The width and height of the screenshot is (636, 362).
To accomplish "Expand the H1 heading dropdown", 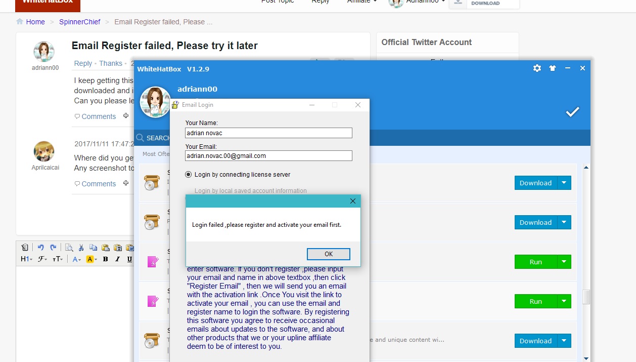I will (26, 259).
